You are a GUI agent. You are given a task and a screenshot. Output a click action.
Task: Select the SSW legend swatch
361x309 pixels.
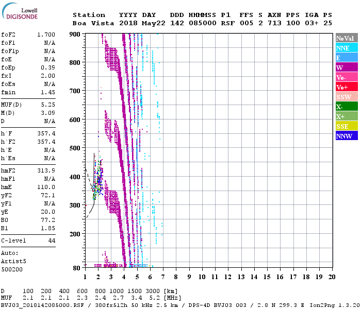point(347,97)
